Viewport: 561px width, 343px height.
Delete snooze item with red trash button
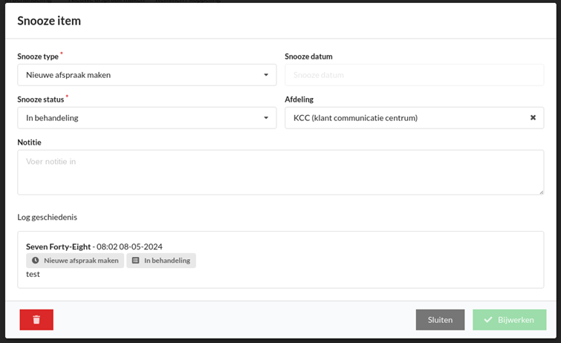point(36,319)
